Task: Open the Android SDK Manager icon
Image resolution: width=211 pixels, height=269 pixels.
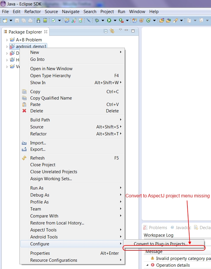Action: coord(38,21)
